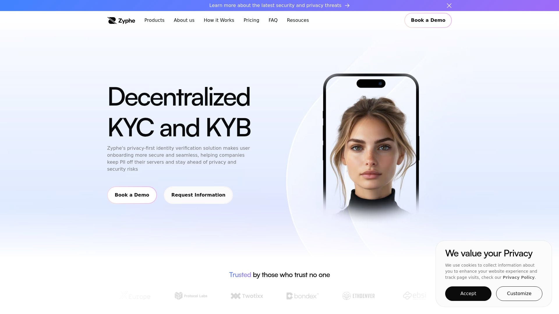The width and height of the screenshot is (559, 314).
Task: Click the Zyphe logo in the navbar
Action: point(121,20)
